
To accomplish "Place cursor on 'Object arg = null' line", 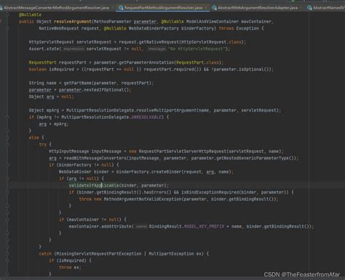I will click(x=51, y=96).
